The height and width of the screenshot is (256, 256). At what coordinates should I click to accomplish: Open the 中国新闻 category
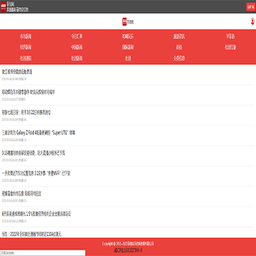pyautogui.click(x=77, y=48)
